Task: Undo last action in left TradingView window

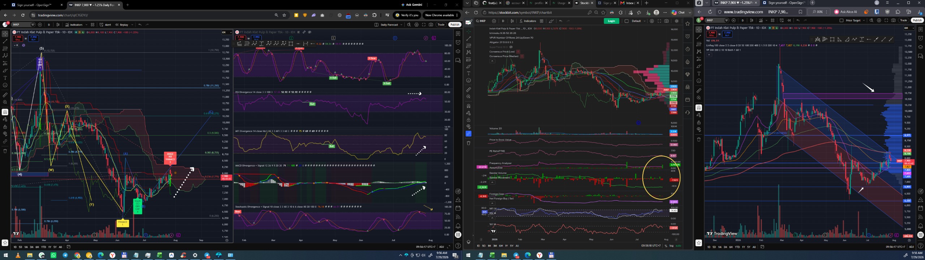Action: click(140, 25)
